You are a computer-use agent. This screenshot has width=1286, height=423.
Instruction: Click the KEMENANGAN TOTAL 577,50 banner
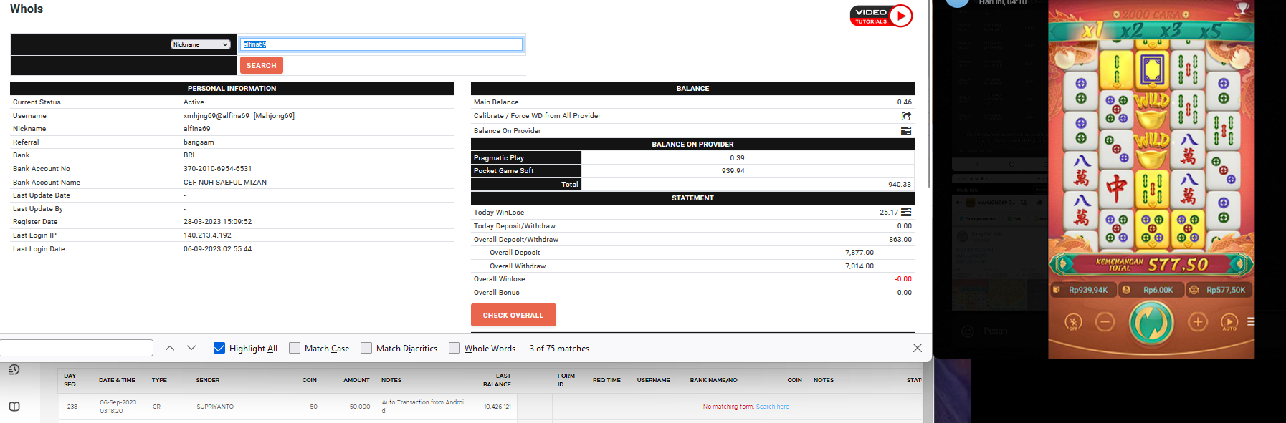[1151, 264]
